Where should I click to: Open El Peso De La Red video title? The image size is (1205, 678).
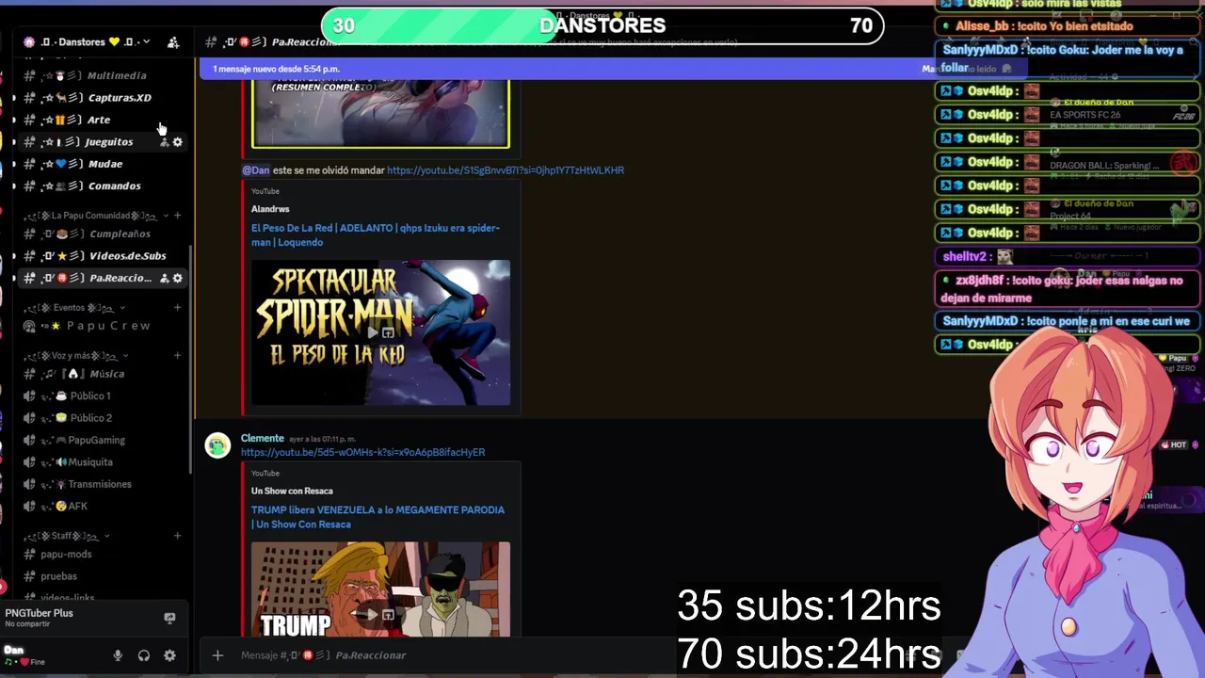pyautogui.click(x=376, y=235)
